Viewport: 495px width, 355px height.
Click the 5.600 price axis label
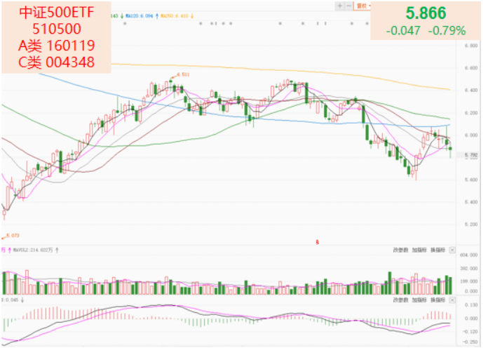471,180
